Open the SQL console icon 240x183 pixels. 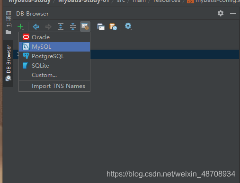tap(101, 26)
